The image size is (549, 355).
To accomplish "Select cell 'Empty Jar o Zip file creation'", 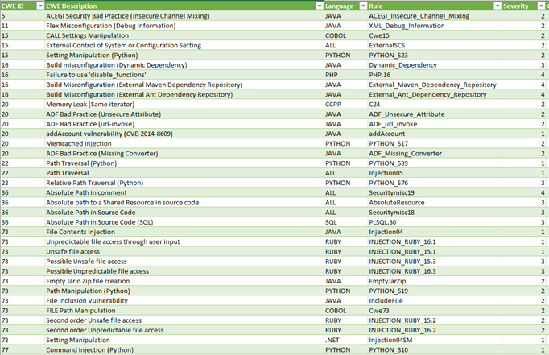I will click(x=184, y=281).
